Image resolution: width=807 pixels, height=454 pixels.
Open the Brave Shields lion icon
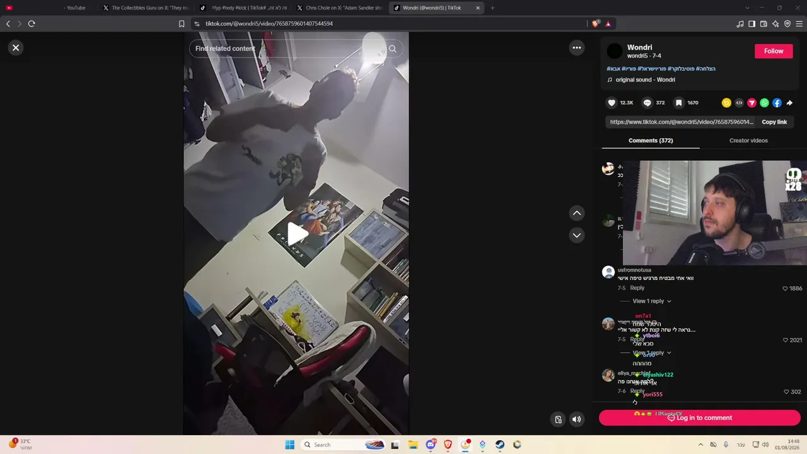(x=596, y=24)
